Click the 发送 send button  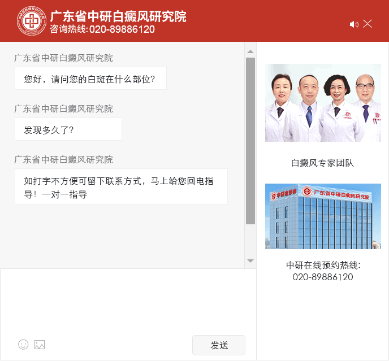(x=219, y=345)
